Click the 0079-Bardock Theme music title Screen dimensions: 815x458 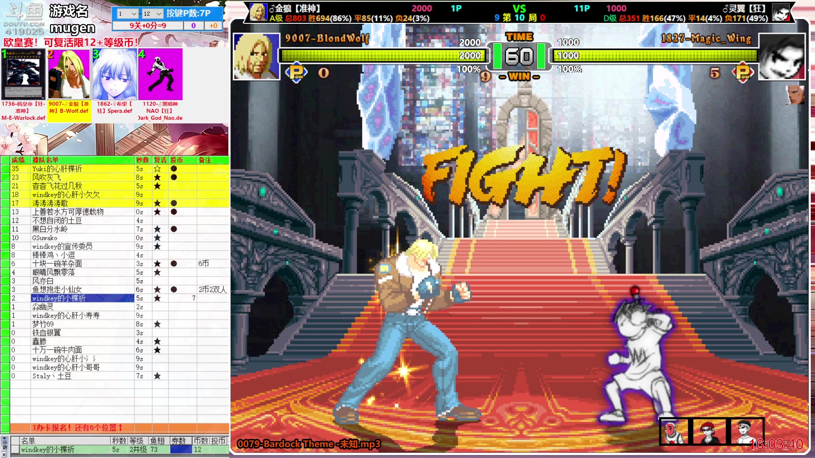309,444
